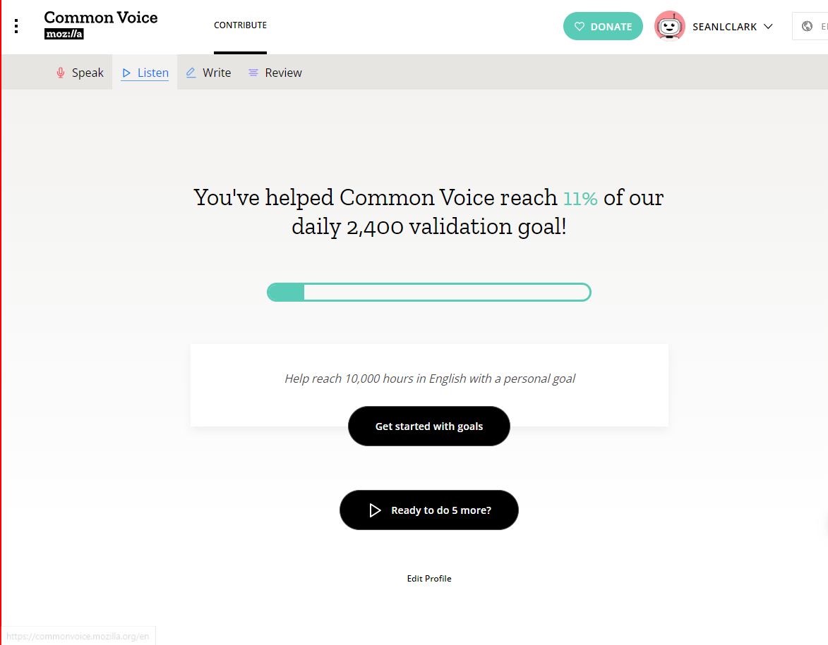Click Get started with goals button
This screenshot has height=645, width=828.
428,426
